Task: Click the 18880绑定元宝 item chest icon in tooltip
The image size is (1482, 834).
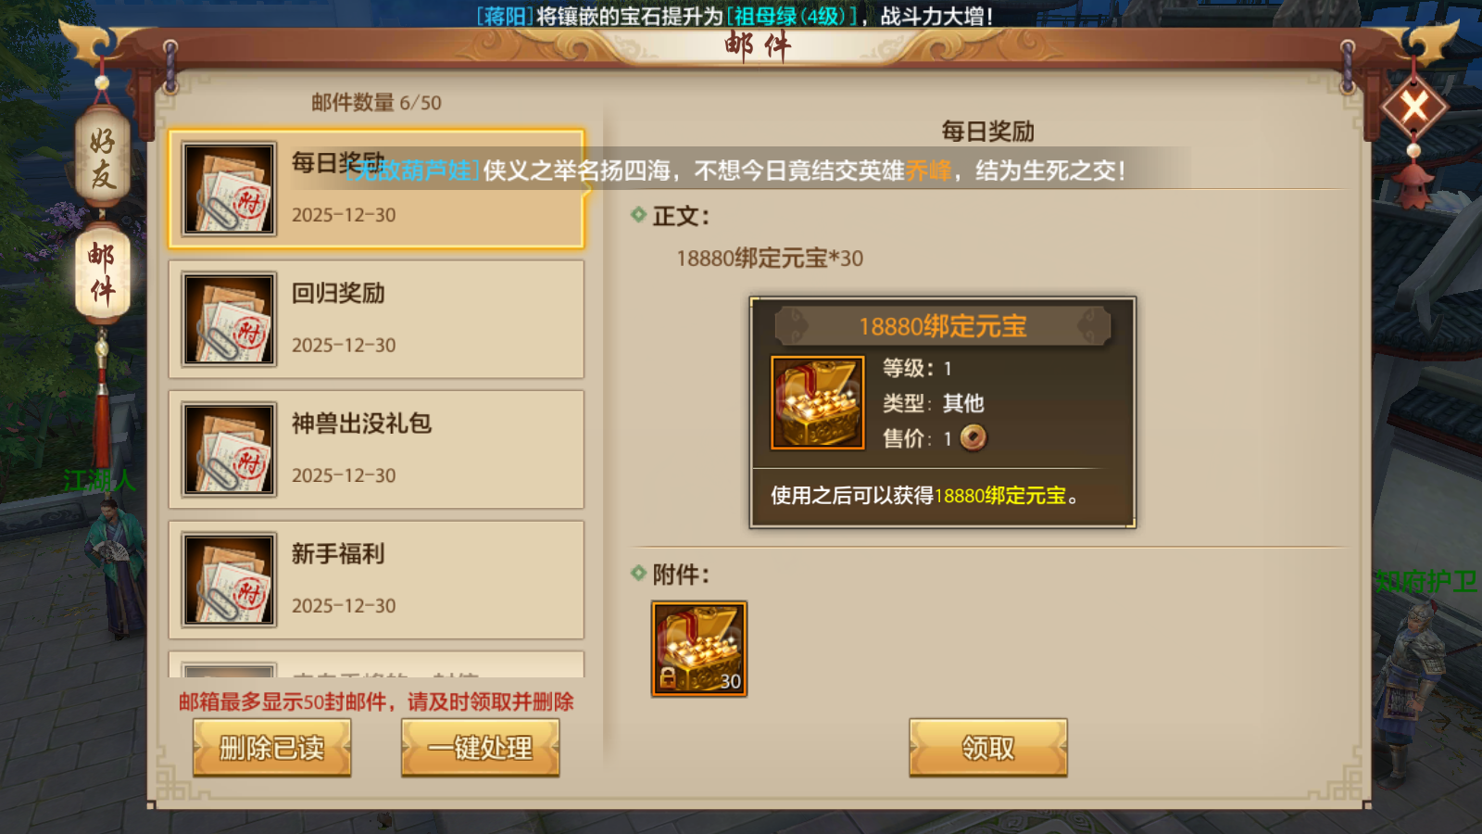Action: point(818,402)
